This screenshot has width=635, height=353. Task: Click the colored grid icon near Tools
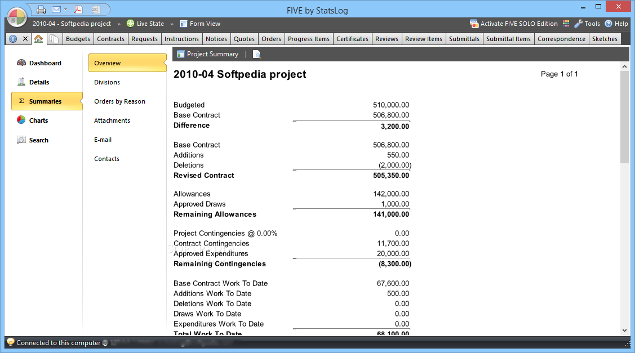pyautogui.click(x=566, y=24)
